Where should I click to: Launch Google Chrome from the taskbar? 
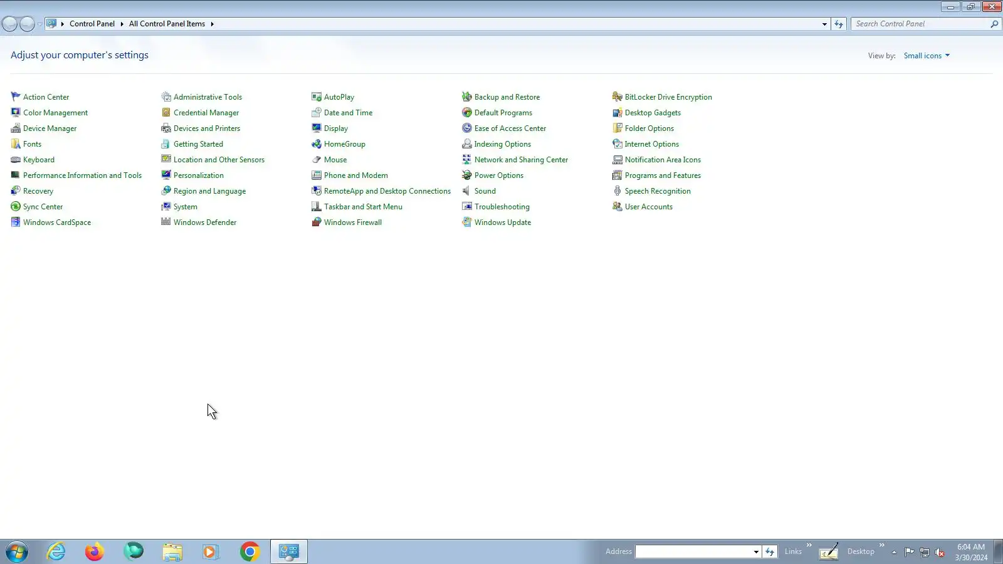[249, 551]
